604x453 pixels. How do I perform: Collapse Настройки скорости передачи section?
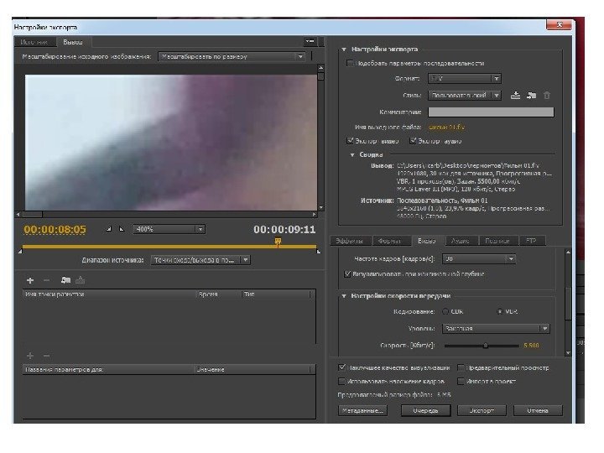[x=344, y=296]
